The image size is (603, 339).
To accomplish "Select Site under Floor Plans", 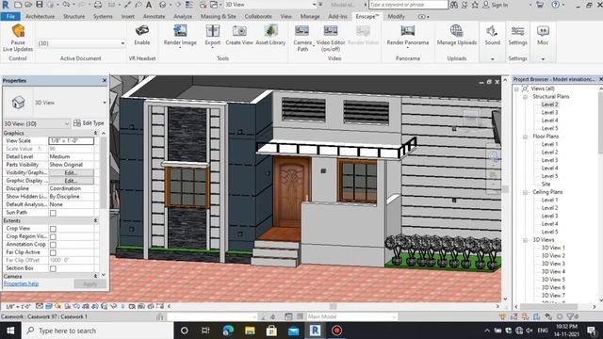I will [546, 185].
